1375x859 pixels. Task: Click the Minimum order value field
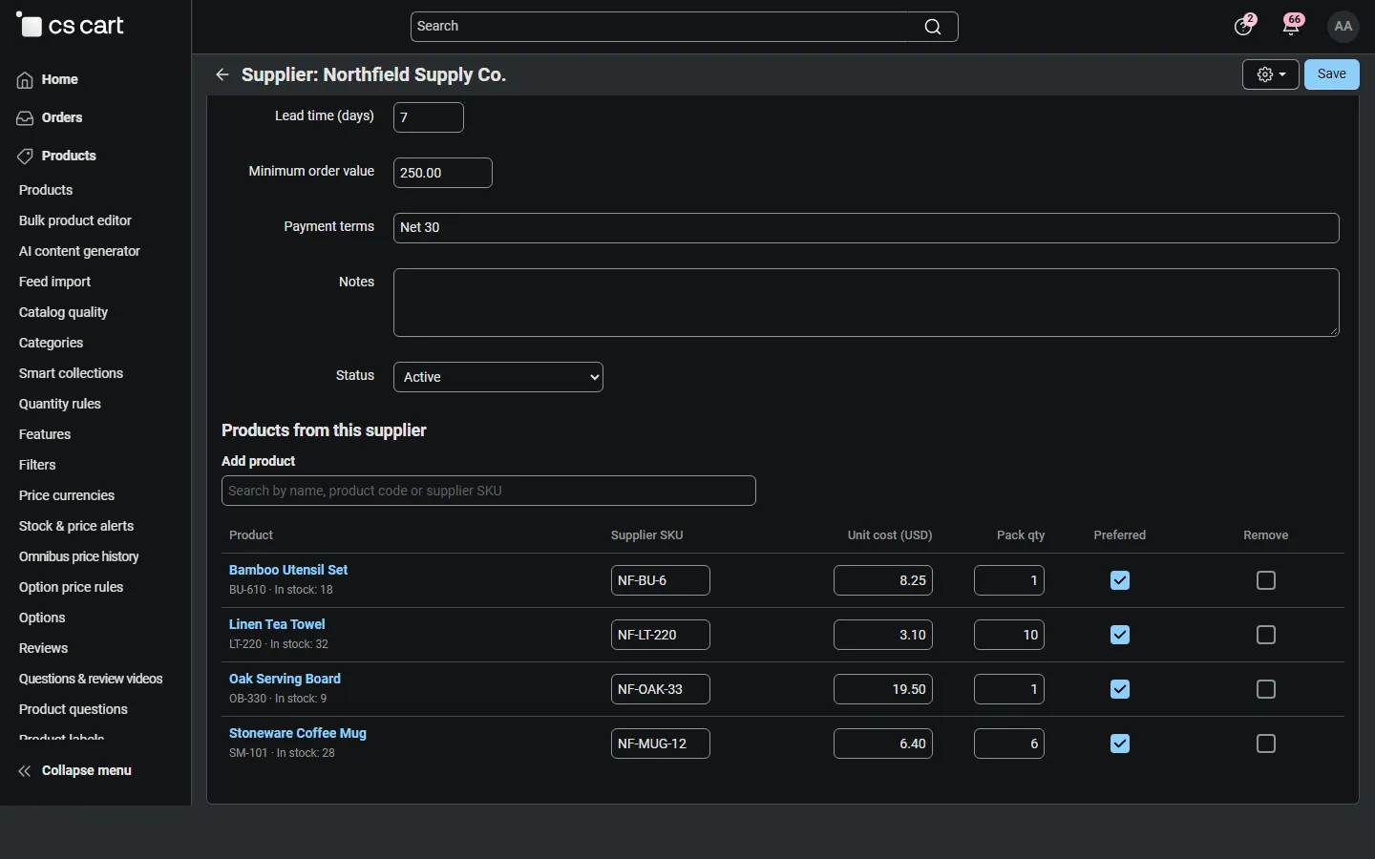pos(443,173)
